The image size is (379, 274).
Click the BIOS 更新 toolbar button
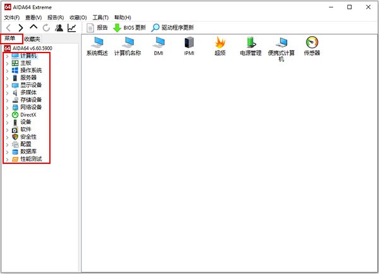(x=129, y=28)
